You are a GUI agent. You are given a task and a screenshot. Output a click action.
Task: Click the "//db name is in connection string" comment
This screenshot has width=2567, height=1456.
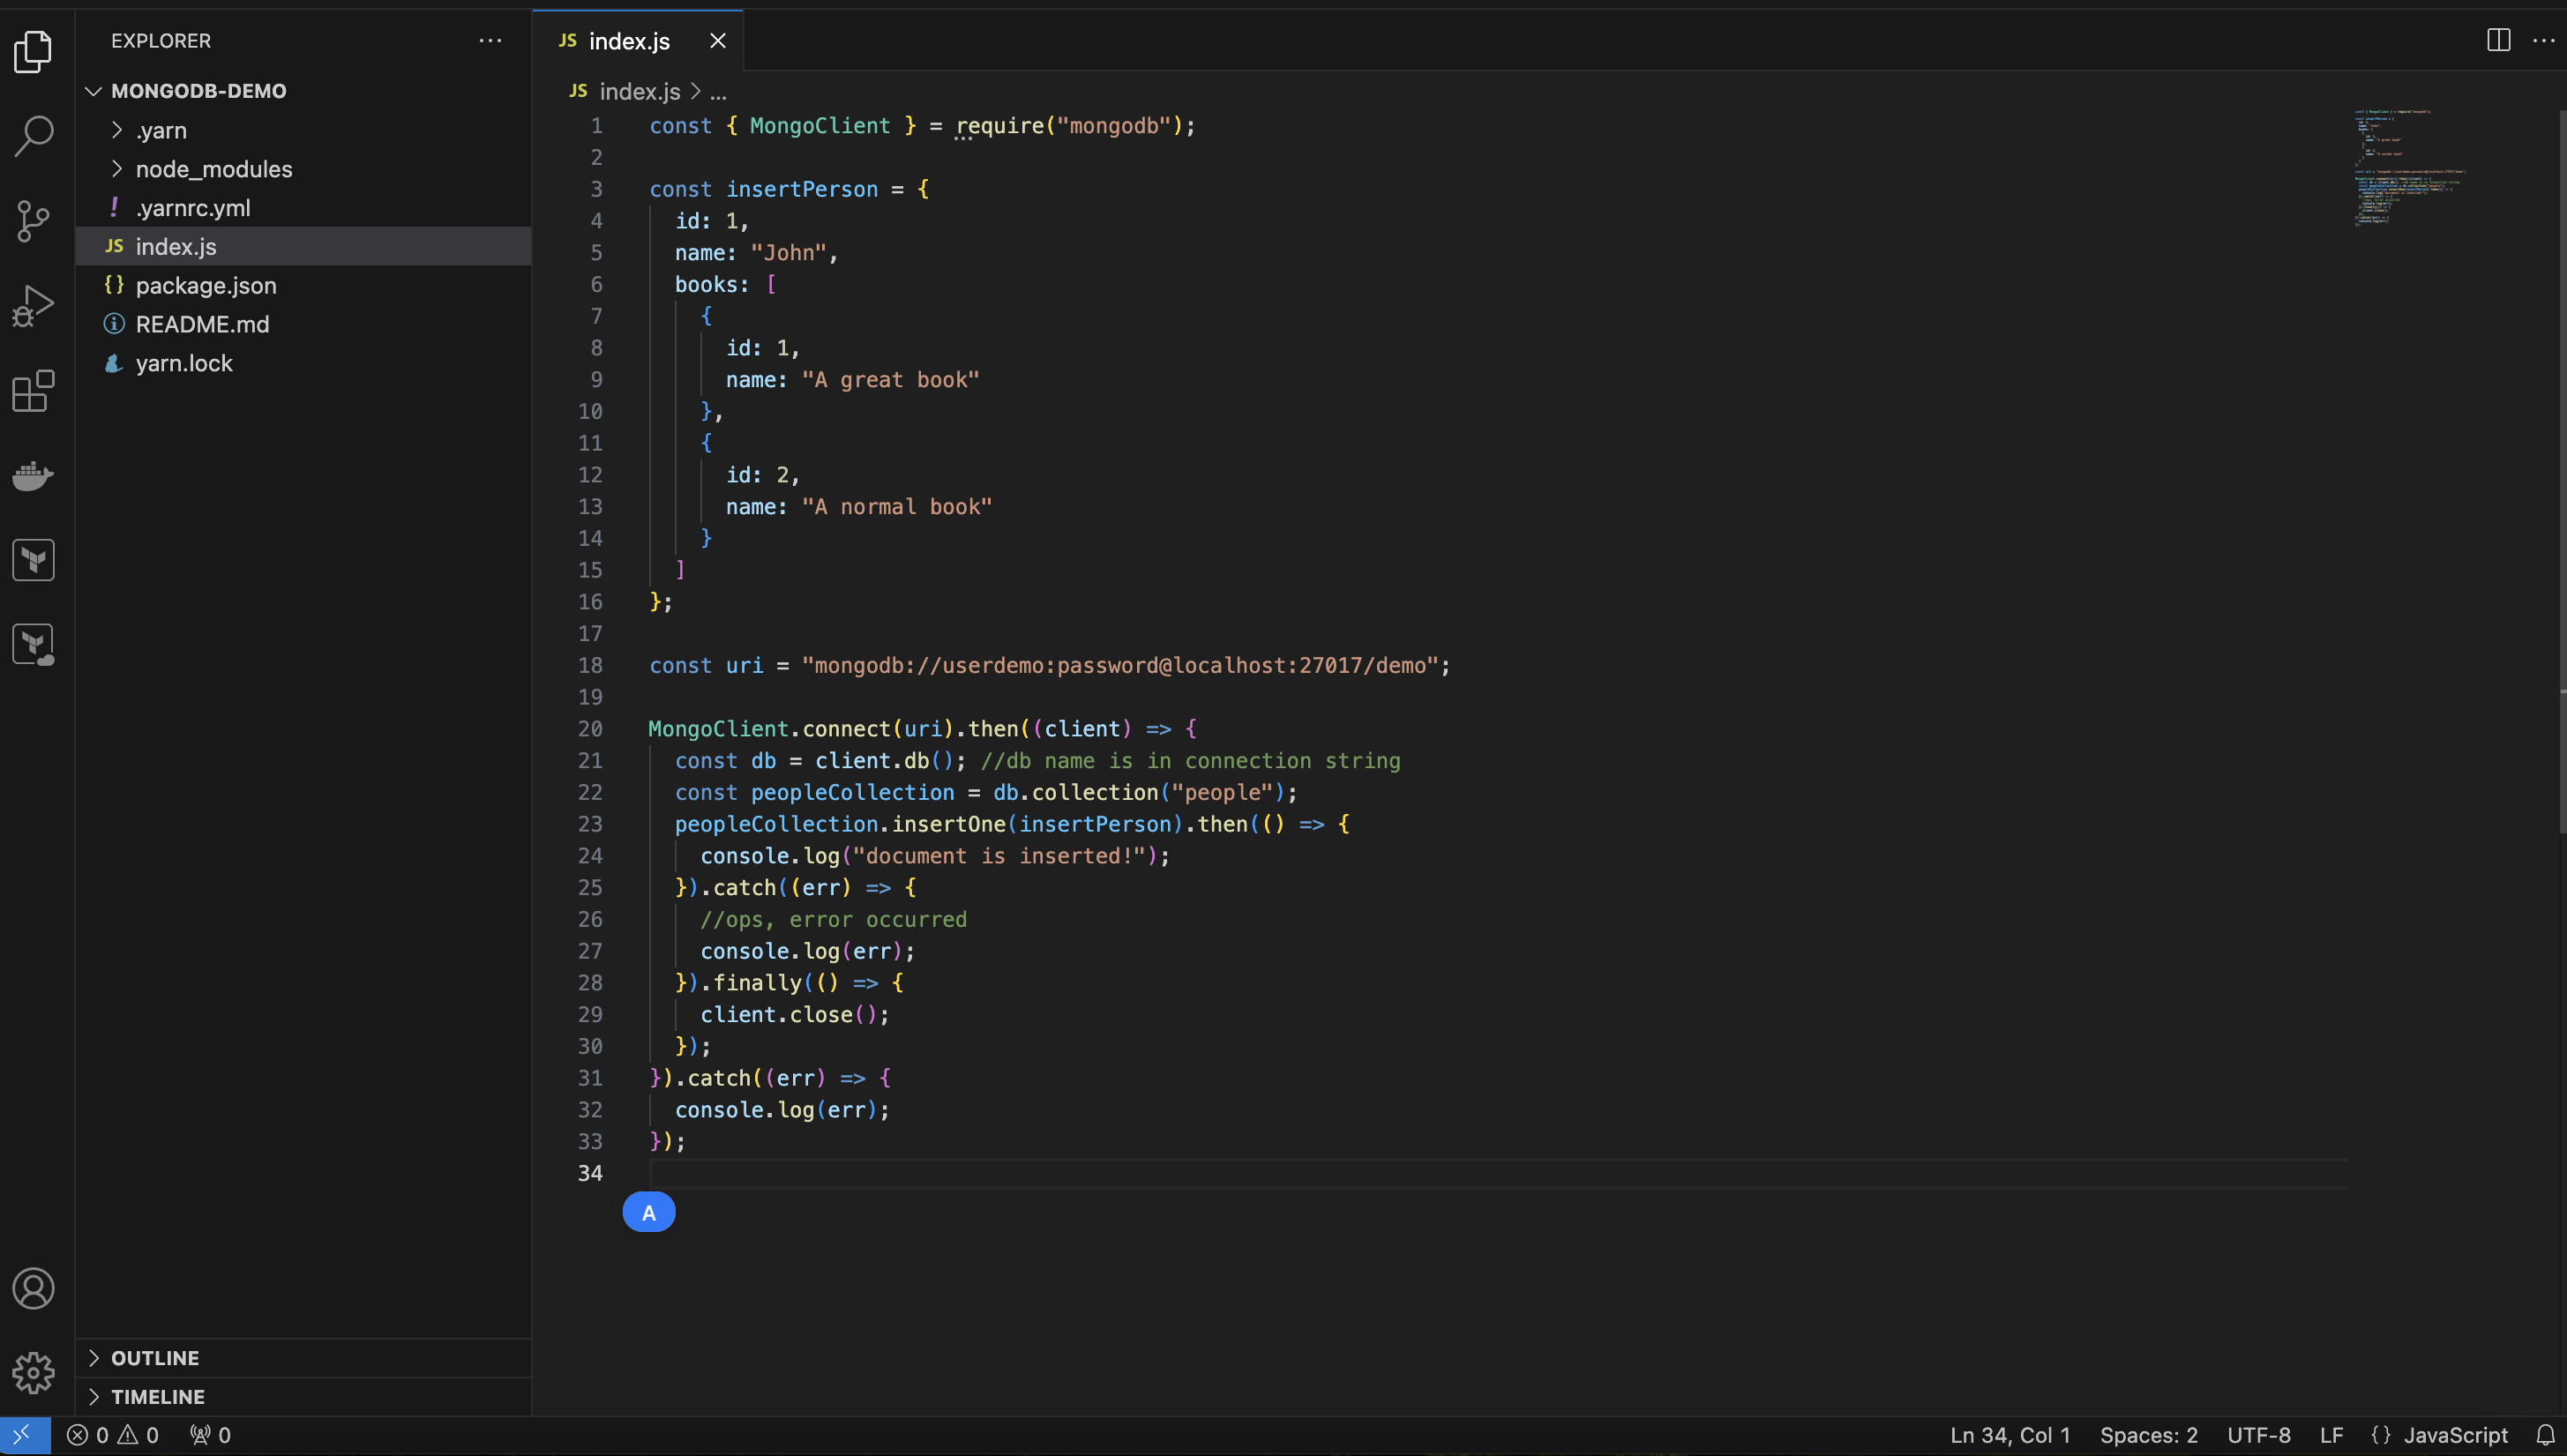tap(1190, 761)
